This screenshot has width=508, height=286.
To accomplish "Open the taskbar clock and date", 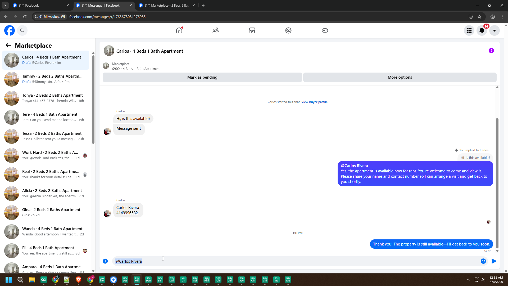I will (496, 280).
